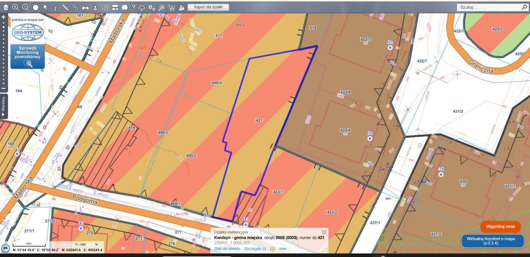Click the help question mark icon
This screenshot has height=257, width=530.
[x=133, y=7]
